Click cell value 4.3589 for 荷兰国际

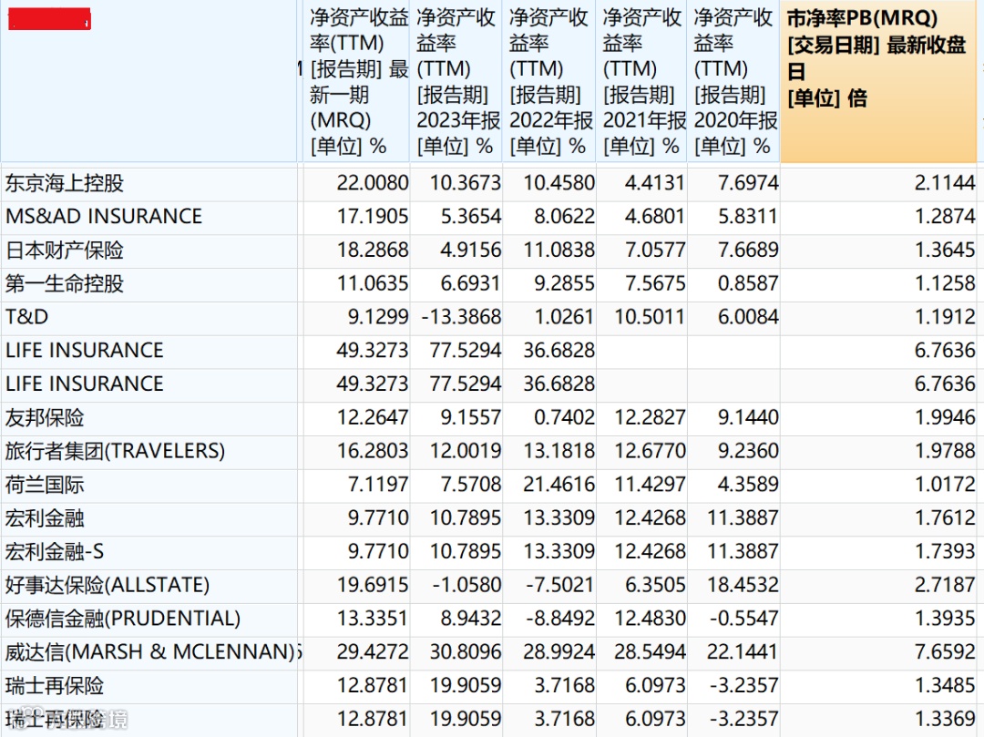[x=748, y=485]
